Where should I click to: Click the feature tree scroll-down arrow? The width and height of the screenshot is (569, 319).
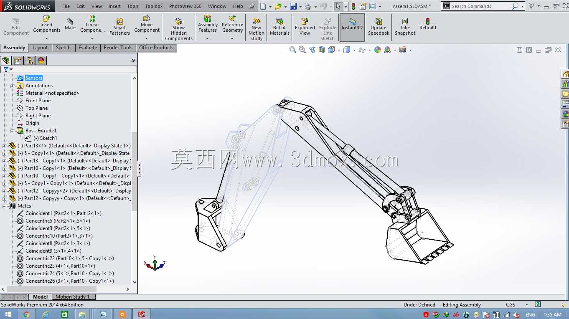(x=135, y=282)
